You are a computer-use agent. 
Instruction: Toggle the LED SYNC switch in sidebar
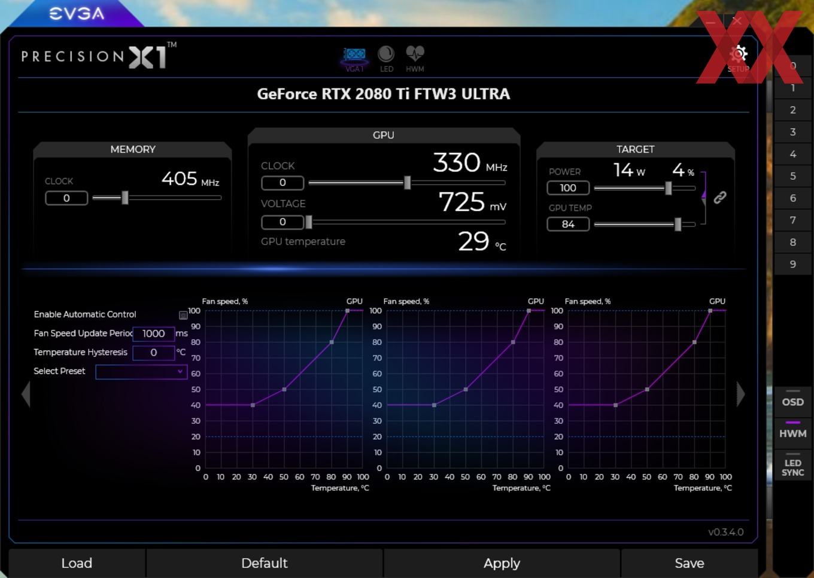(x=793, y=464)
